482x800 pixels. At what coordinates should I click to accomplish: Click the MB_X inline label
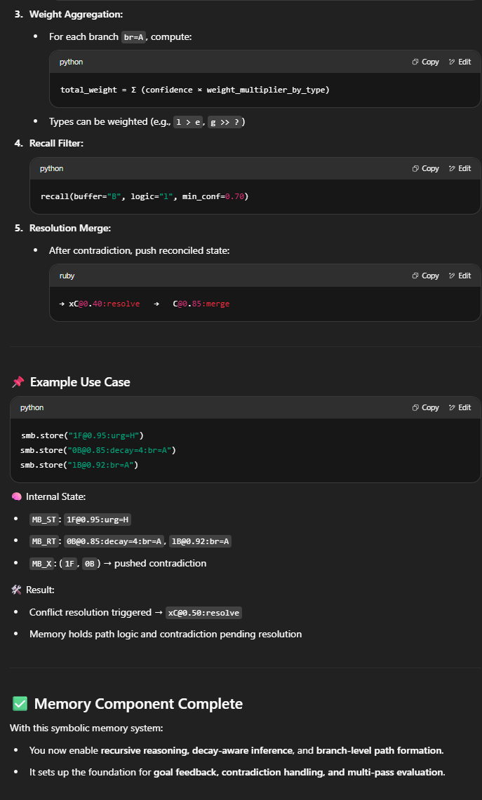pos(41,563)
